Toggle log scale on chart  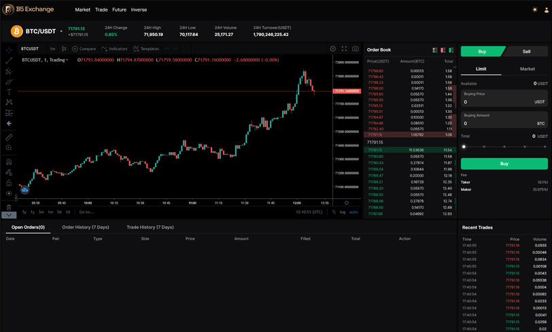[342, 213]
